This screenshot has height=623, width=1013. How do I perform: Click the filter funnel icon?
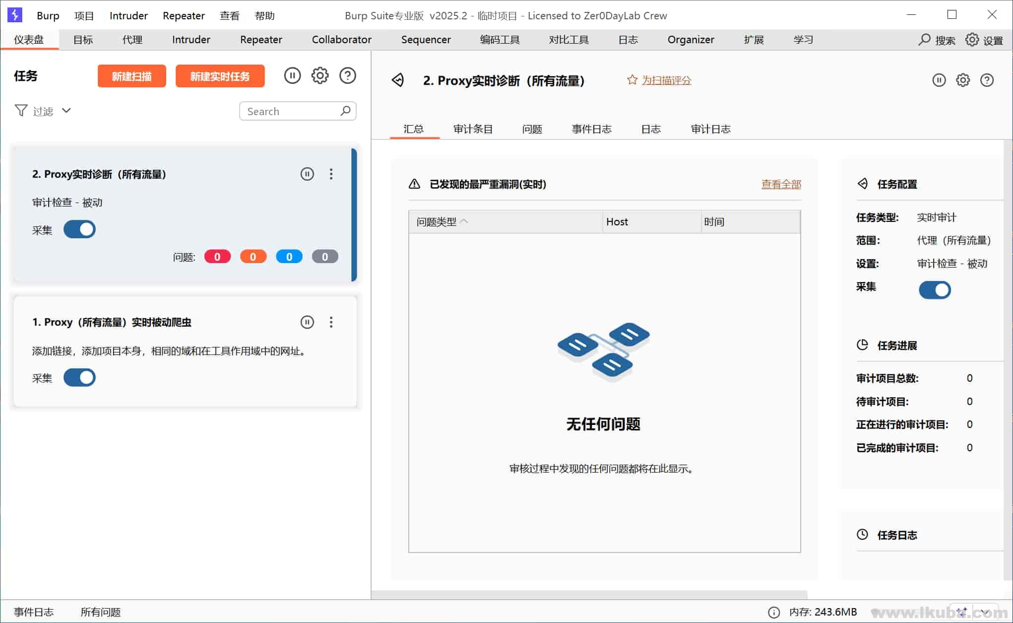21,110
